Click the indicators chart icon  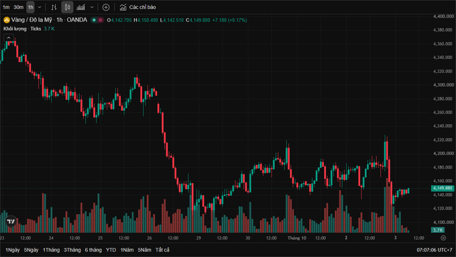pyautogui.click(x=123, y=7)
